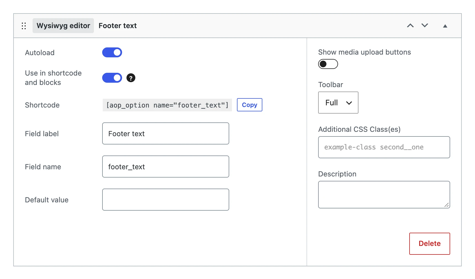Focus the Field name input

[166, 167]
